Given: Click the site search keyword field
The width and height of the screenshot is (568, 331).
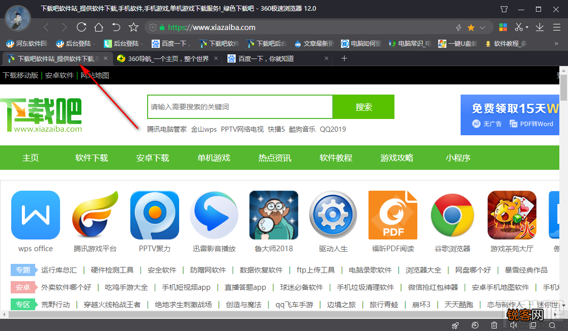Looking at the screenshot, I should [240, 107].
